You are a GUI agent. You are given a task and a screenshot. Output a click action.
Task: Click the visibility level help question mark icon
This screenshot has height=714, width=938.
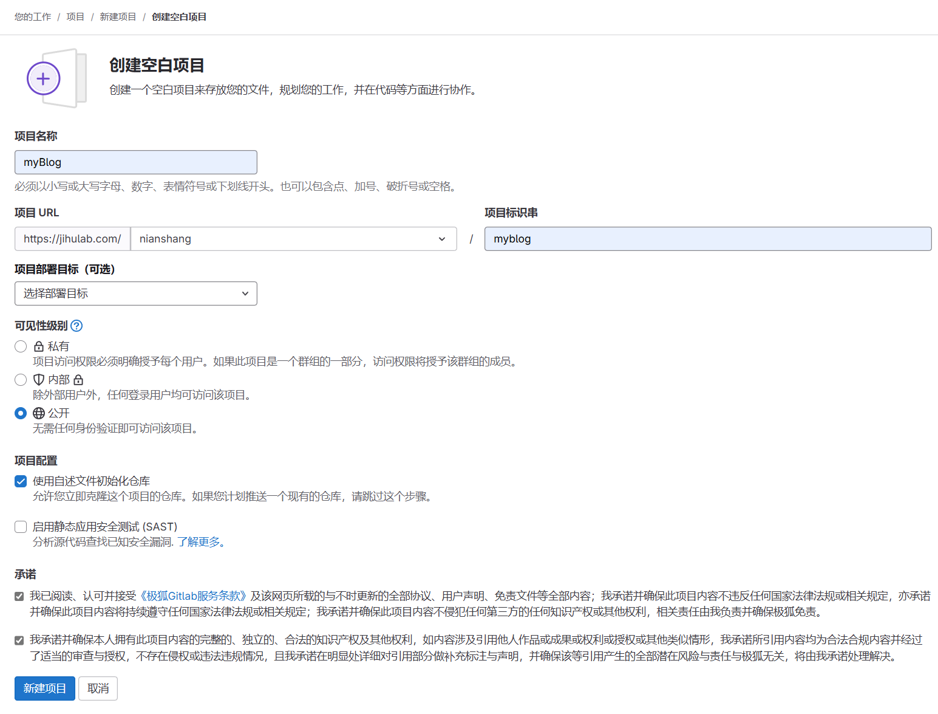(x=76, y=326)
